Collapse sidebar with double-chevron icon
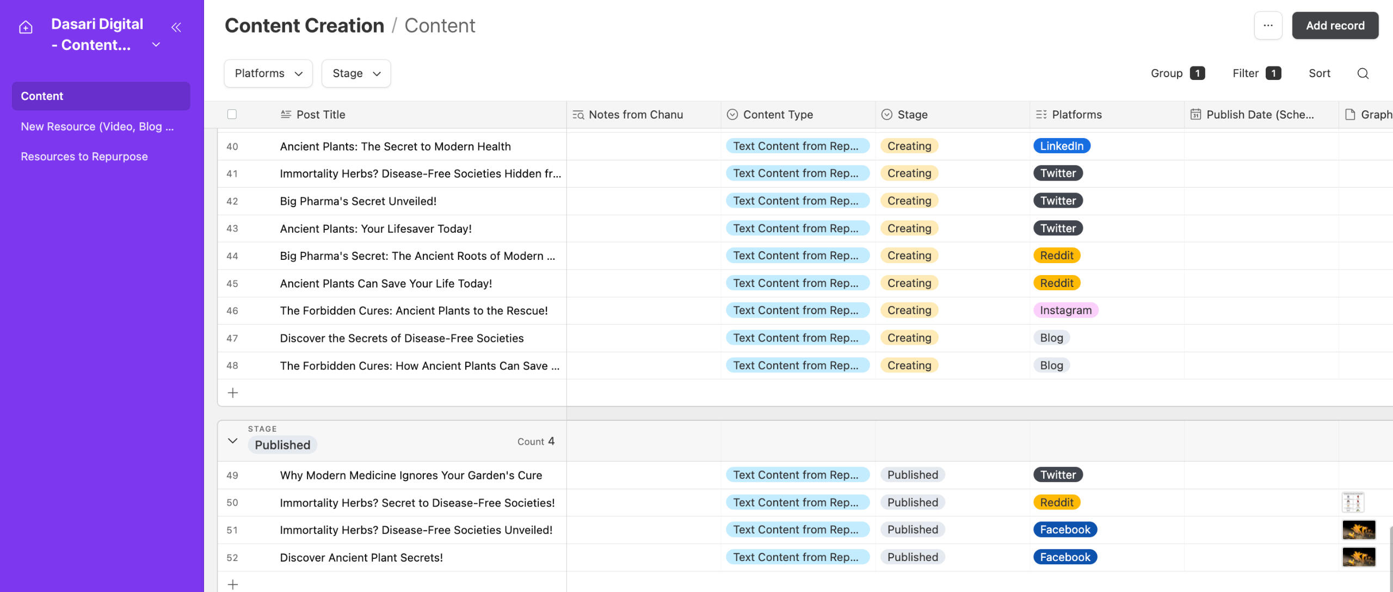The width and height of the screenshot is (1393, 592). 176,27
